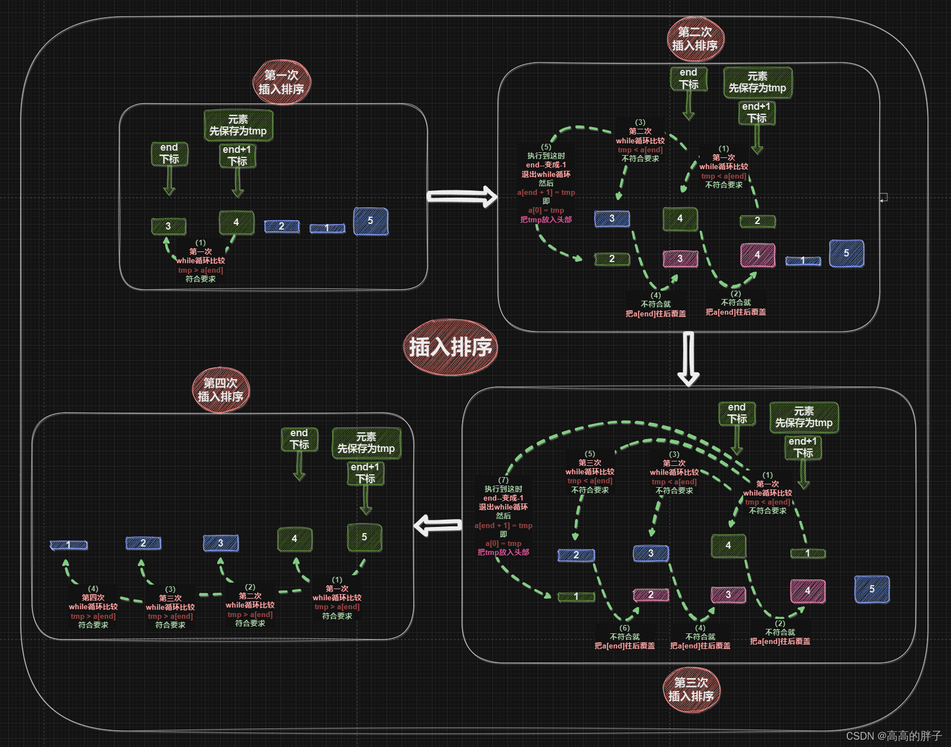Click blue box 5 in third pass panel

tap(872, 589)
